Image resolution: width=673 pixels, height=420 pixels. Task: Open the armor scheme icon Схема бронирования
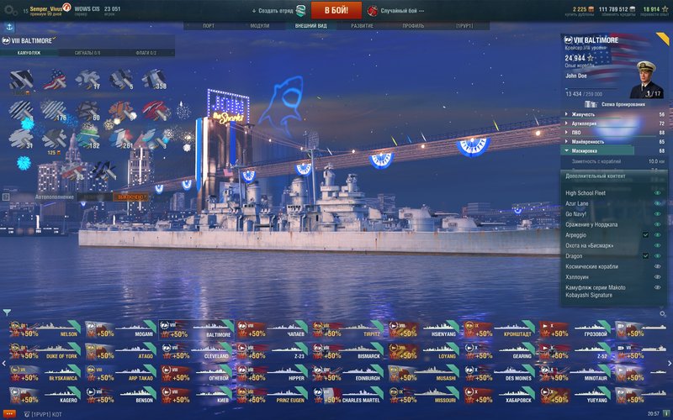[591, 104]
